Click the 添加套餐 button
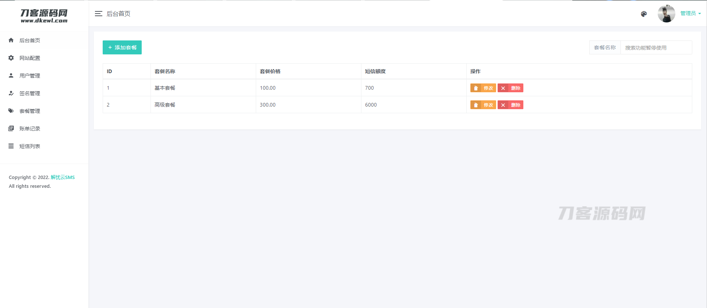The width and height of the screenshot is (707, 308). [x=122, y=47]
